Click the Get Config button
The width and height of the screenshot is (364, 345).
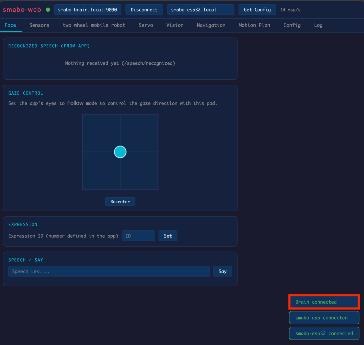pyautogui.click(x=257, y=10)
